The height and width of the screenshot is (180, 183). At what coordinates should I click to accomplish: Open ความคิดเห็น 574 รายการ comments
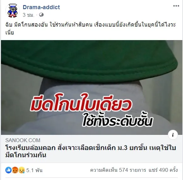(x=118, y=170)
